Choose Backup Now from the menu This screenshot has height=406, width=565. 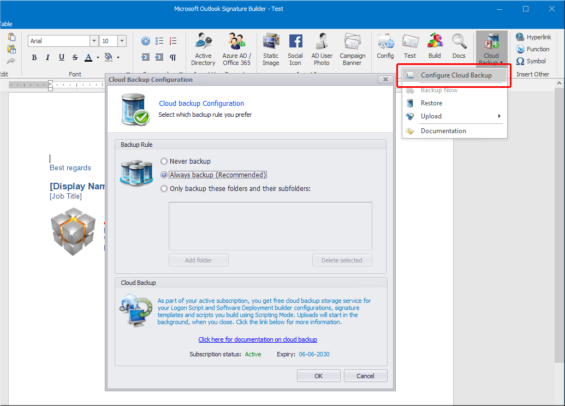[x=454, y=90]
